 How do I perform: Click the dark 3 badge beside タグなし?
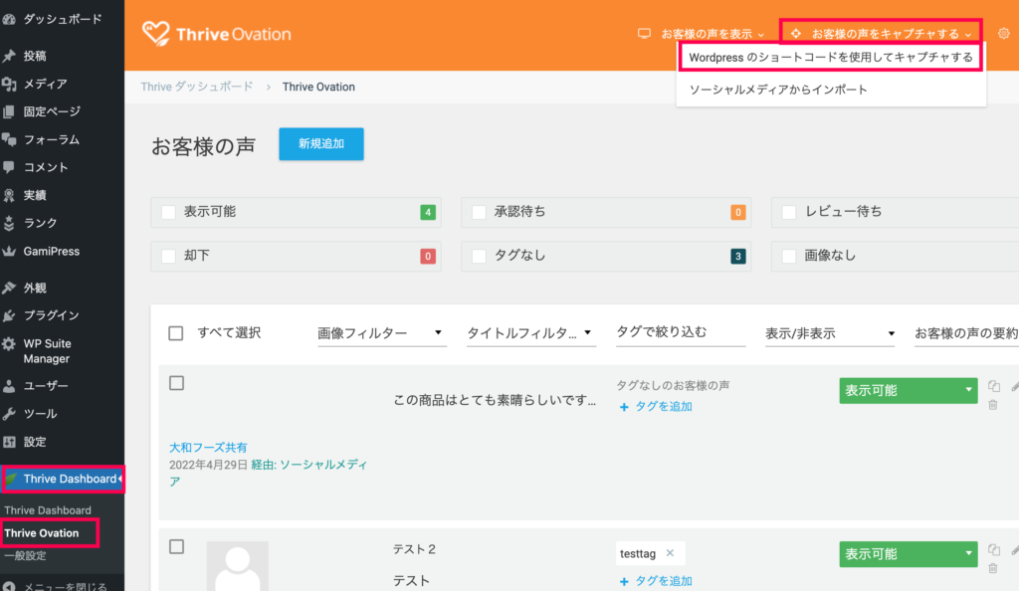[x=738, y=256]
